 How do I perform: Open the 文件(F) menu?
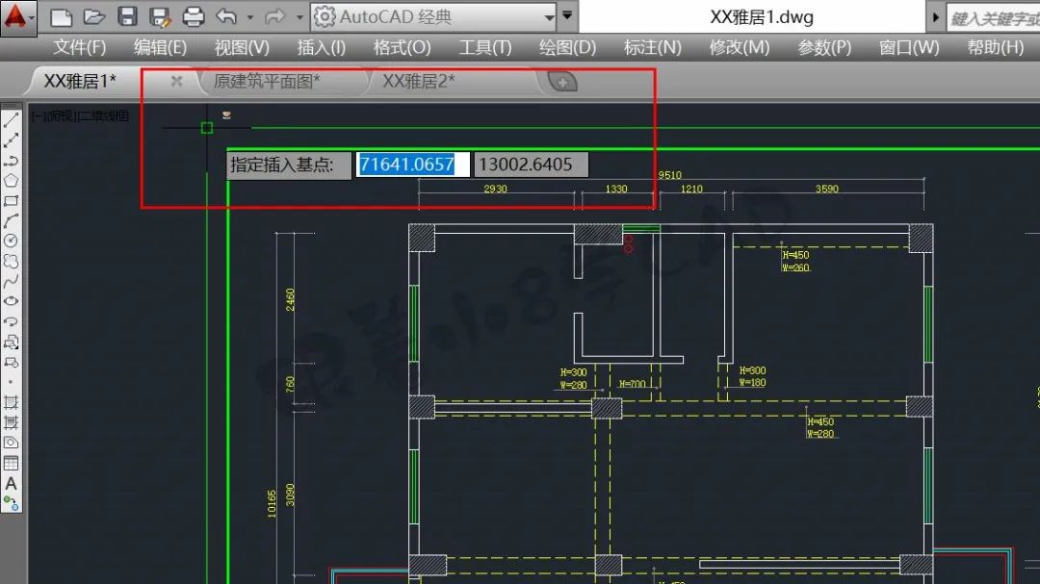pyautogui.click(x=80, y=47)
